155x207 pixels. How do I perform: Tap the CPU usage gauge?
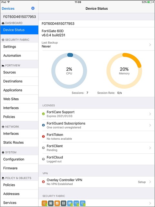(x=69, y=71)
